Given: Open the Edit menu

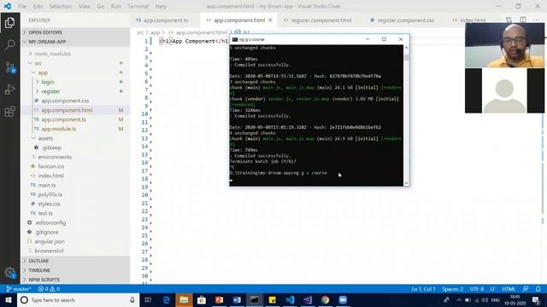Looking at the screenshot, I should [x=38, y=6].
